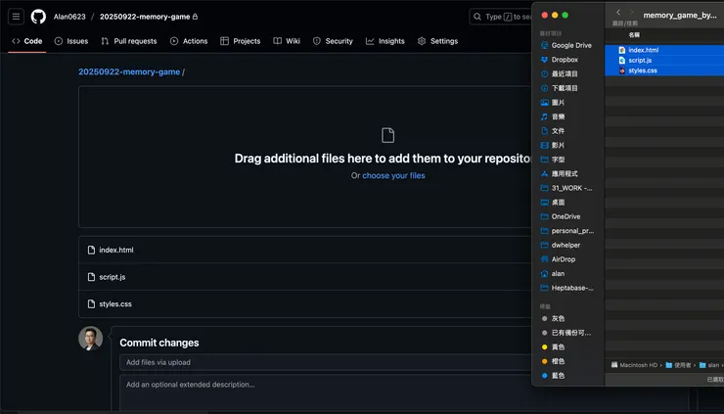Open AirDrop from the Finder sidebar
The width and height of the screenshot is (724, 414).
[564, 259]
